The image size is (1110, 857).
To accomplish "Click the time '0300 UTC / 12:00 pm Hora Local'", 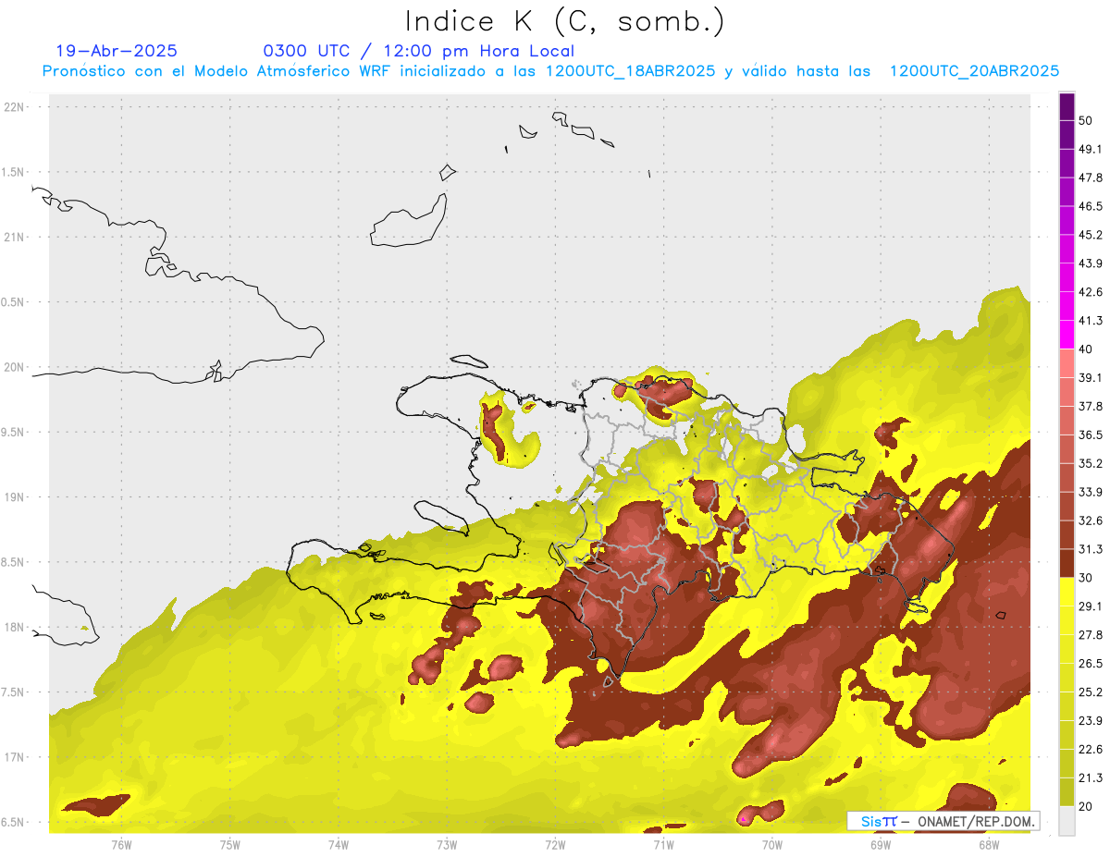I will tap(418, 51).
